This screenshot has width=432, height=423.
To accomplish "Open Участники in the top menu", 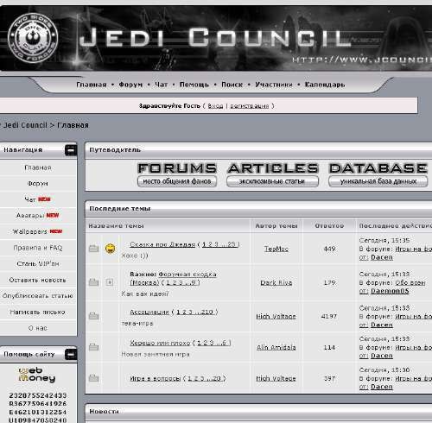I will [274, 85].
